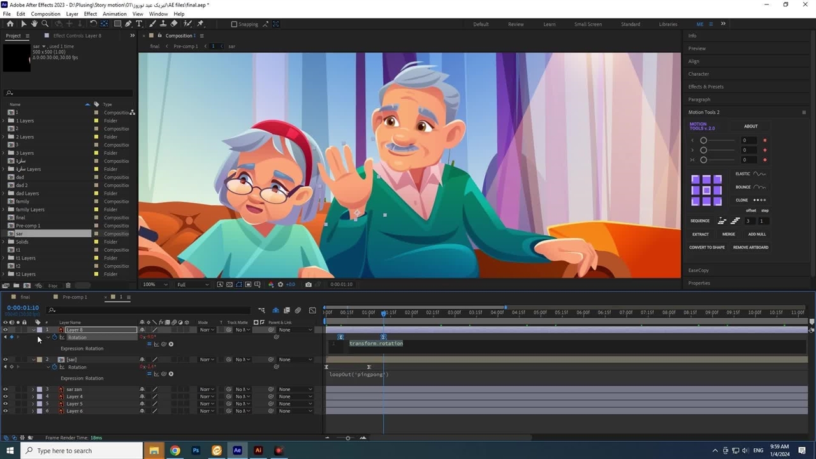Image resolution: width=816 pixels, height=459 pixels.
Task: Take a snapshot with the camera icon
Action: point(309,284)
